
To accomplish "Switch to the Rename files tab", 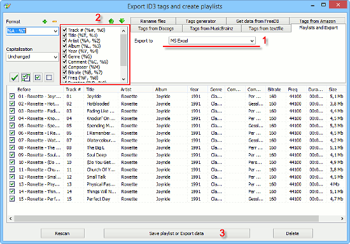I will (x=153, y=21).
